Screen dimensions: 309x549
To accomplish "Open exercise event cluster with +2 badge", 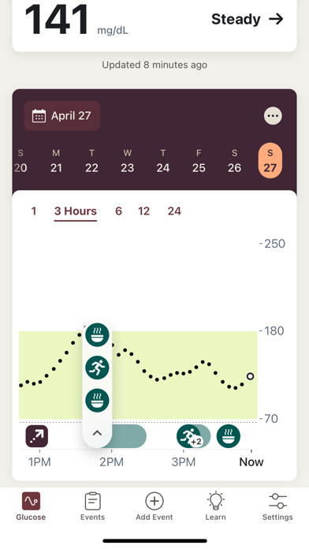I will pyautogui.click(x=190, y=436).
